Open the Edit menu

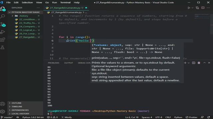(16, 2)
